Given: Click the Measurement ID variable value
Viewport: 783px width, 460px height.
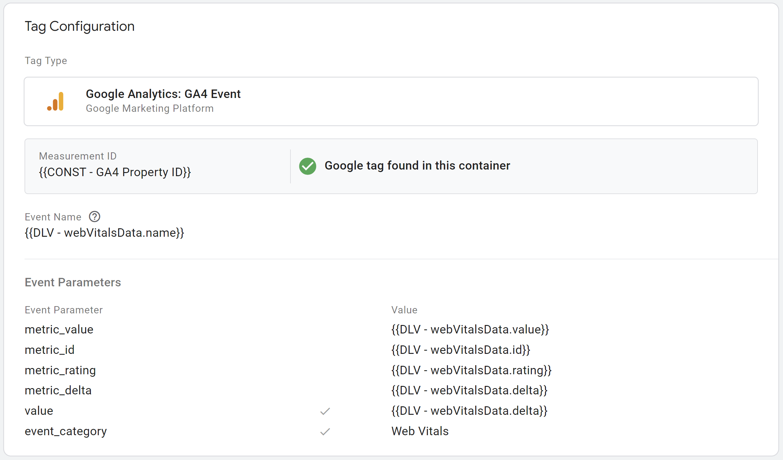Looking at the screenshot, I should tap(115, 172).
